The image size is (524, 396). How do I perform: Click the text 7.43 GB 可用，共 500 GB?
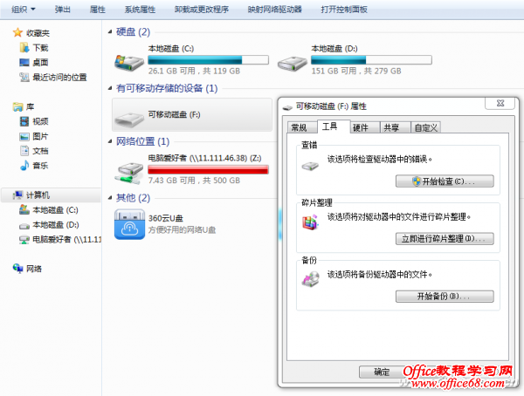(x=194, y=181)
